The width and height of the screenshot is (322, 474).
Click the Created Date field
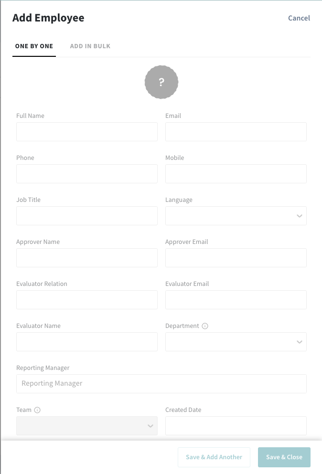click(236, 426)
